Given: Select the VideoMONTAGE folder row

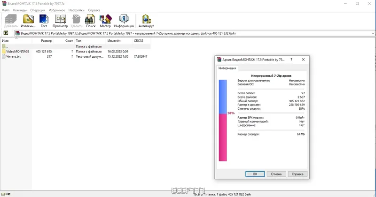Looking at the screenshot, I should point(76,52).
